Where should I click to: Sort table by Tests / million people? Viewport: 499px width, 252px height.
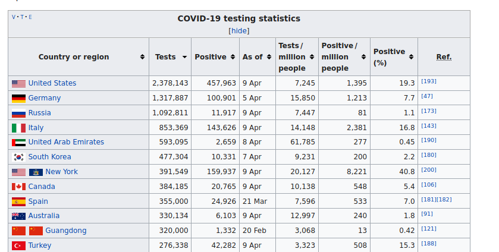[312, 57]
